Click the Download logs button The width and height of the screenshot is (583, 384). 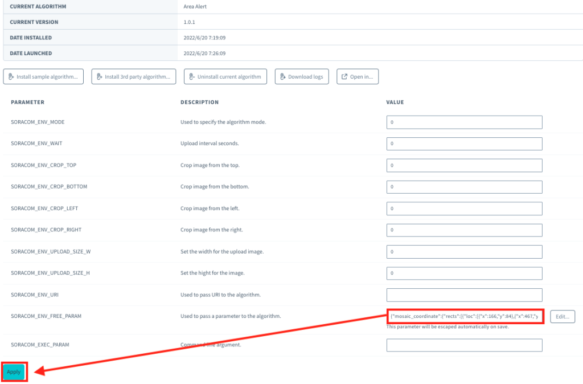(x=302, y=77)
